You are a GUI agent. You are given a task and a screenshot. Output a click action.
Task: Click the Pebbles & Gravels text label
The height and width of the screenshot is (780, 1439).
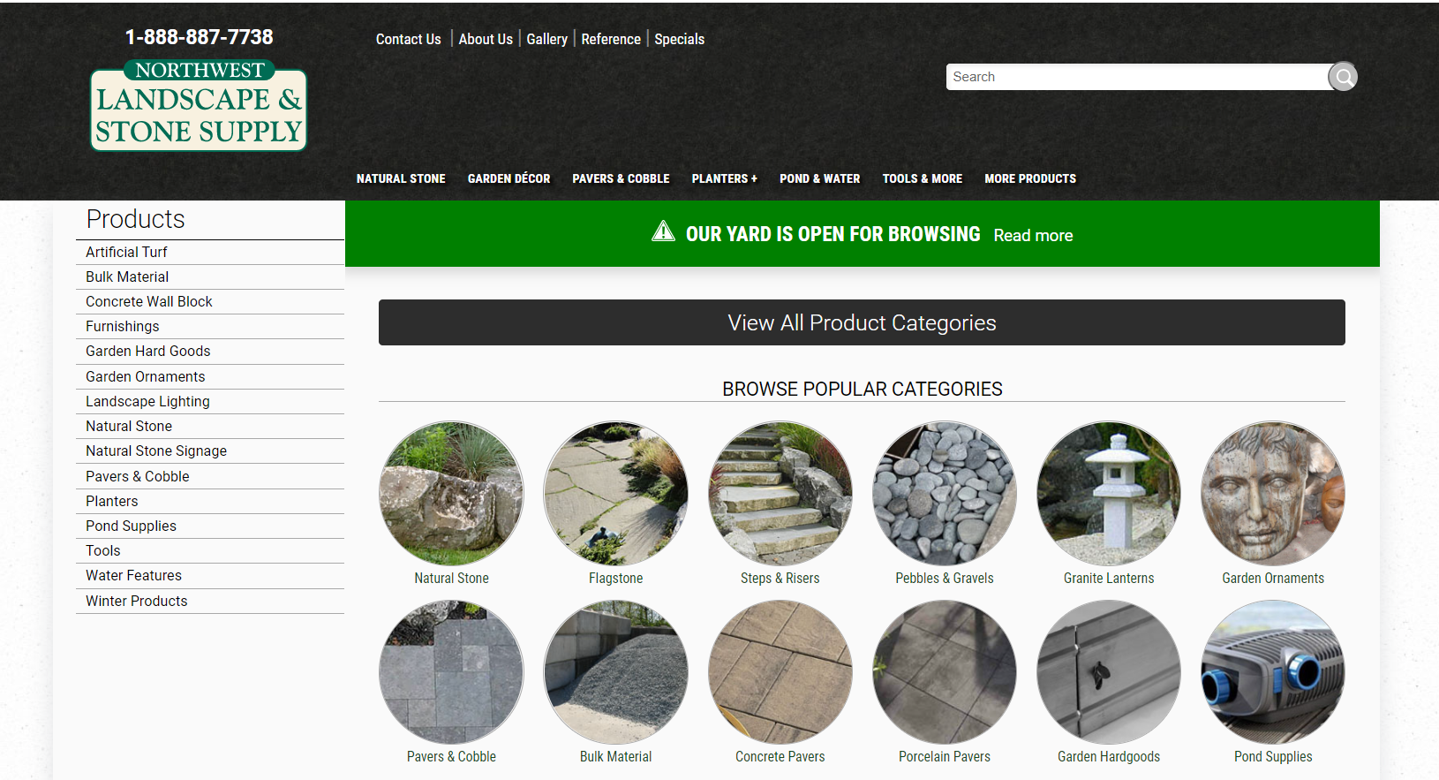coord(944,579)
